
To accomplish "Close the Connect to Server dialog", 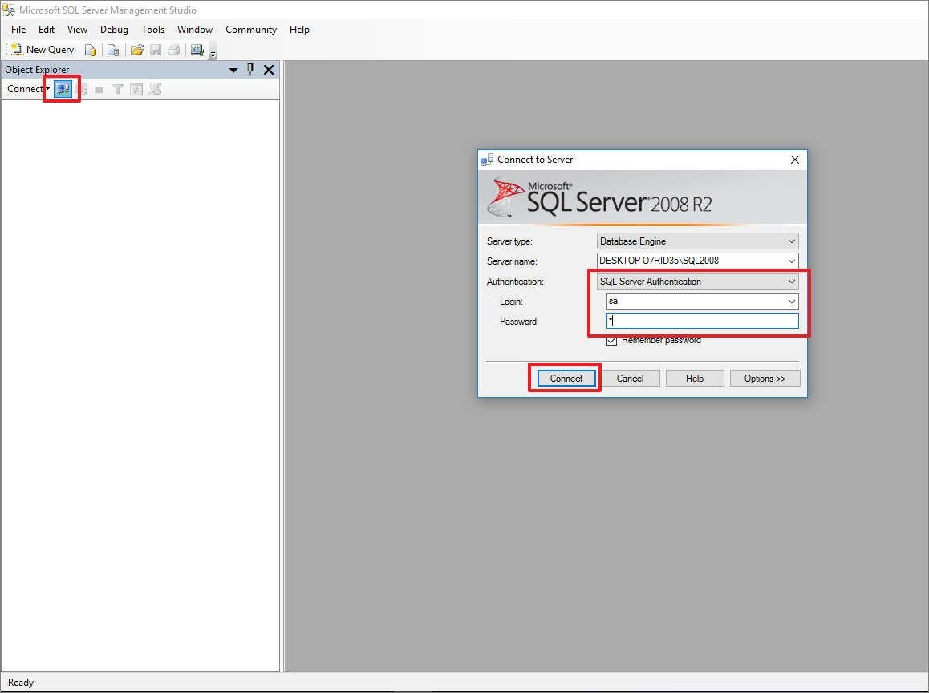I will click(x=795, y=160).
